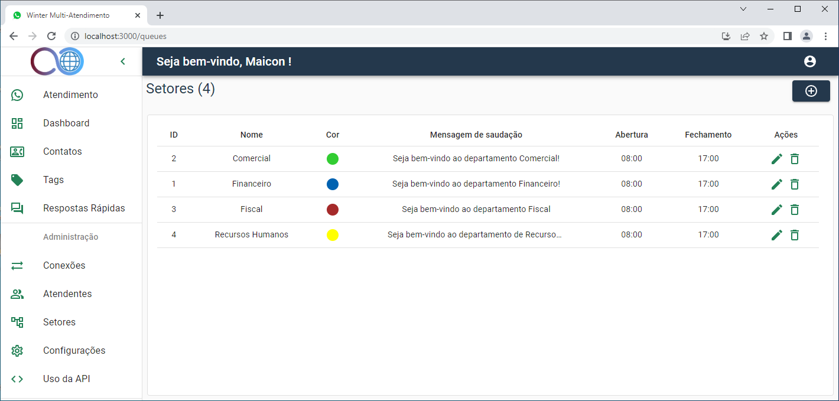This screenshot has height=401, width=839.
Task: Expand the tab search dropdown arrow
Action: coord(743,9)
